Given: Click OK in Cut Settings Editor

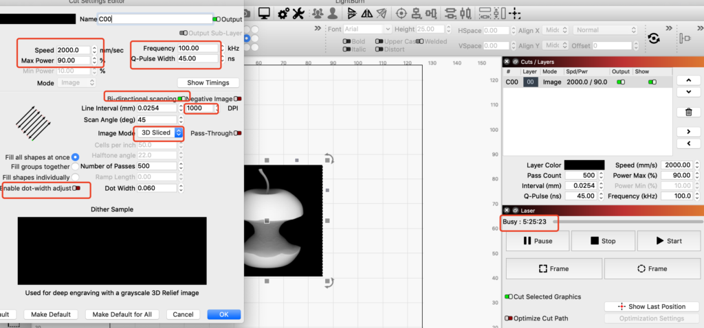Looking at the screenshot, I should point(223,314).
